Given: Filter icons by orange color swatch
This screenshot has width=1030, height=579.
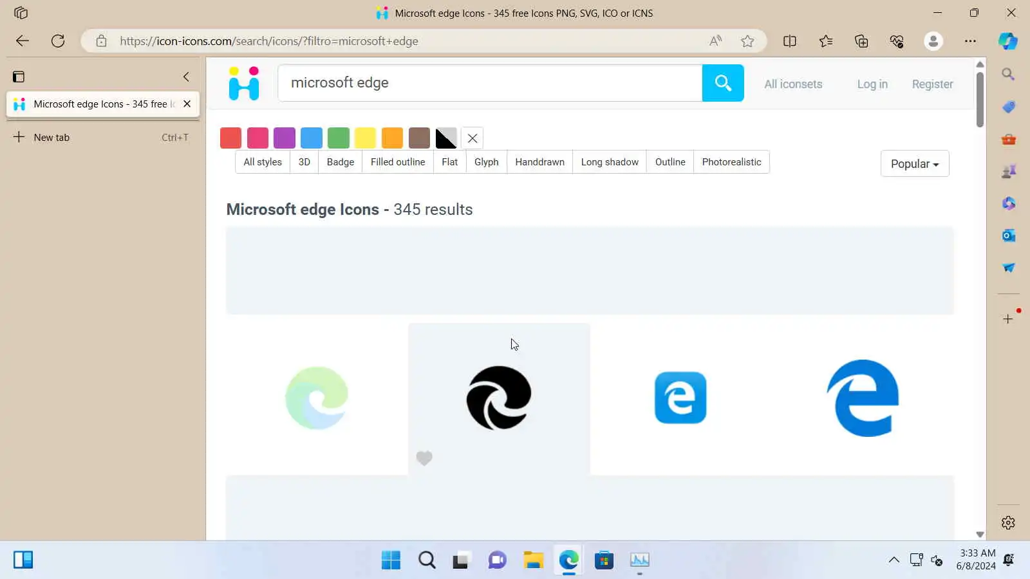Looking at the screenshot, I should point(392,138).
